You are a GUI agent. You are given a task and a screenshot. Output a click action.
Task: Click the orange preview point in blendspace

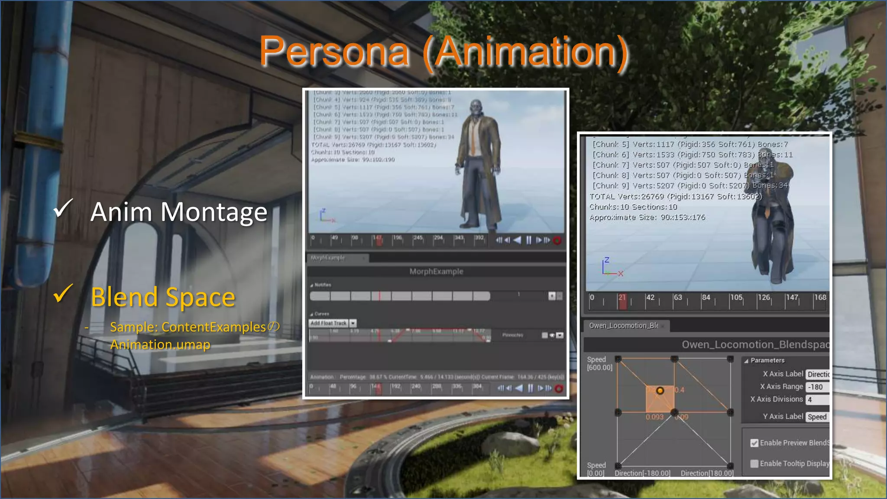click(660, 391)
